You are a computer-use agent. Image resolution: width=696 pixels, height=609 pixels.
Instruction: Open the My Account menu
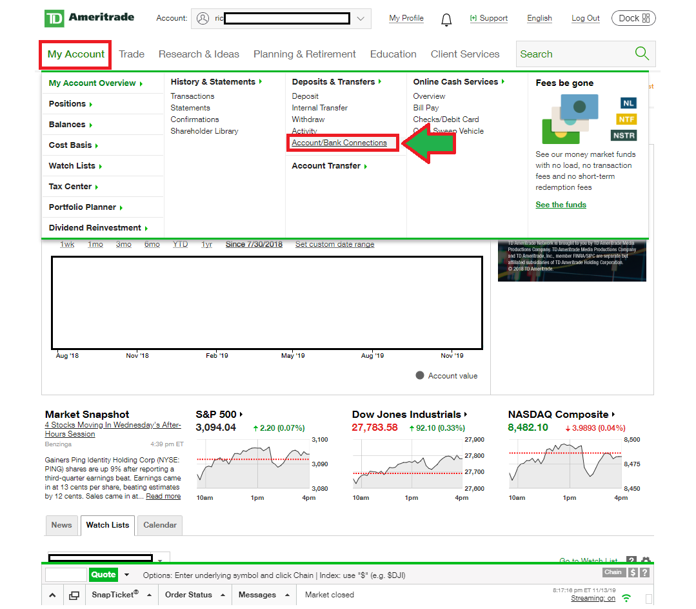click(x=75, y=54)
